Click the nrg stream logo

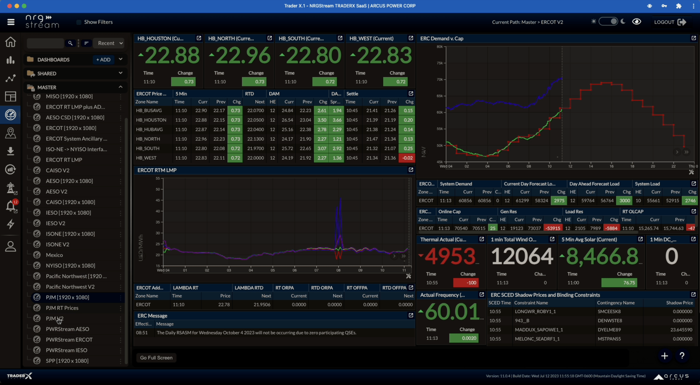click(x=42, y=22)
